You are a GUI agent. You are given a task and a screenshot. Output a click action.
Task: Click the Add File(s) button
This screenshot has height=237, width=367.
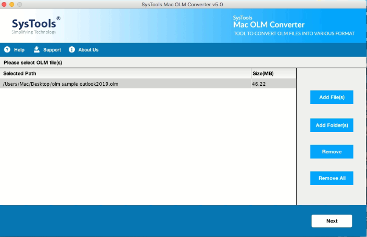[x=332, y=97]
